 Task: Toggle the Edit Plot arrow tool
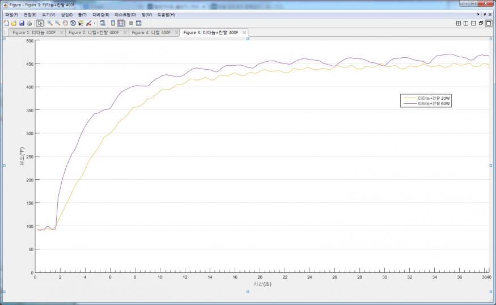coord(40,23)
